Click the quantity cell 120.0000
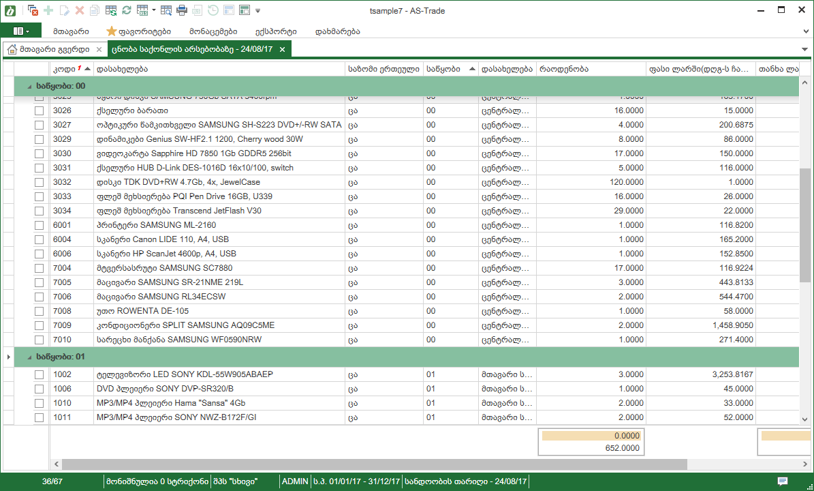This screenshot has height=491, width=814. (x=591, y=182)
